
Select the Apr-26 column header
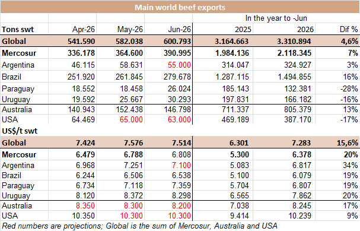click(84, 30)
